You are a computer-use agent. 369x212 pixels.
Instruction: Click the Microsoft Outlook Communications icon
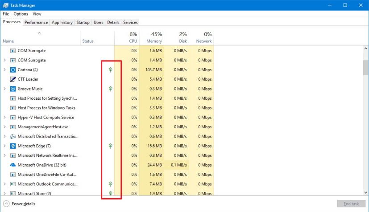point(13,184)
